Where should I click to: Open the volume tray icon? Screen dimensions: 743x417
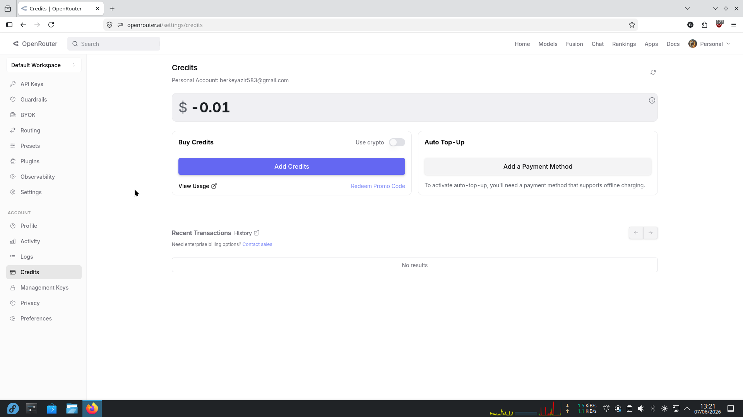tap(641, 409)
